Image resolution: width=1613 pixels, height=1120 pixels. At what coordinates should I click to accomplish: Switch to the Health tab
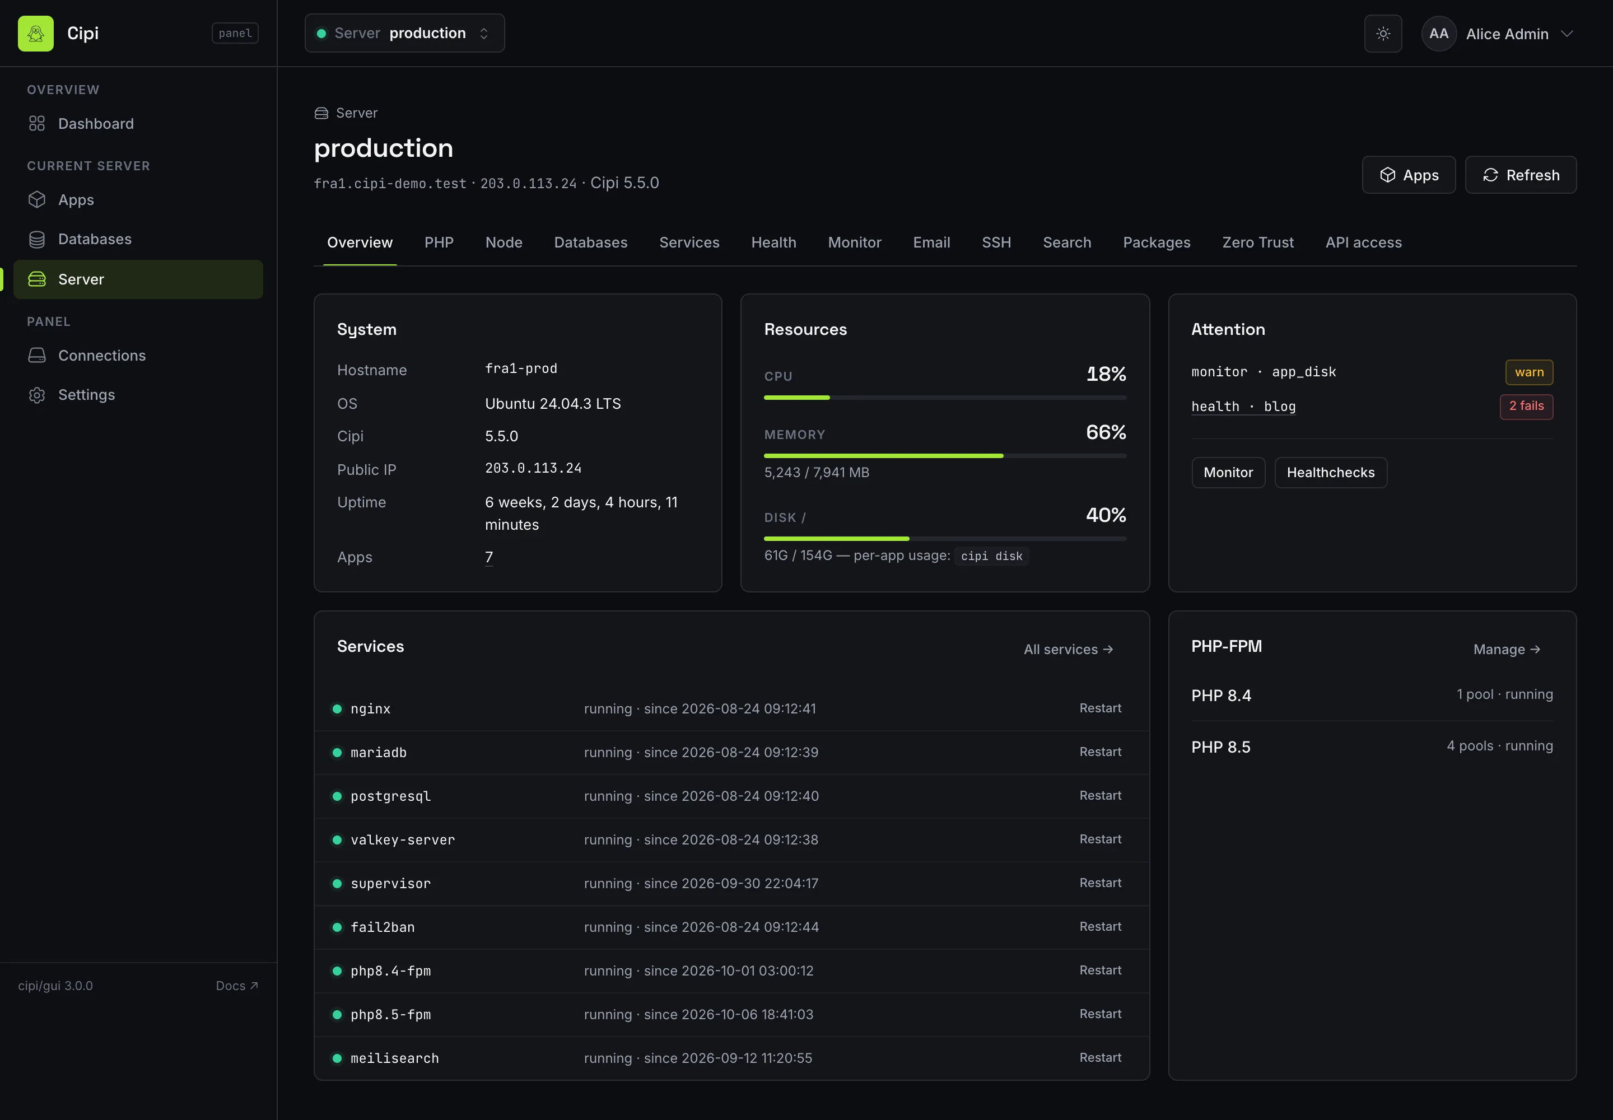pyautogui.click(x=773, y=243)
